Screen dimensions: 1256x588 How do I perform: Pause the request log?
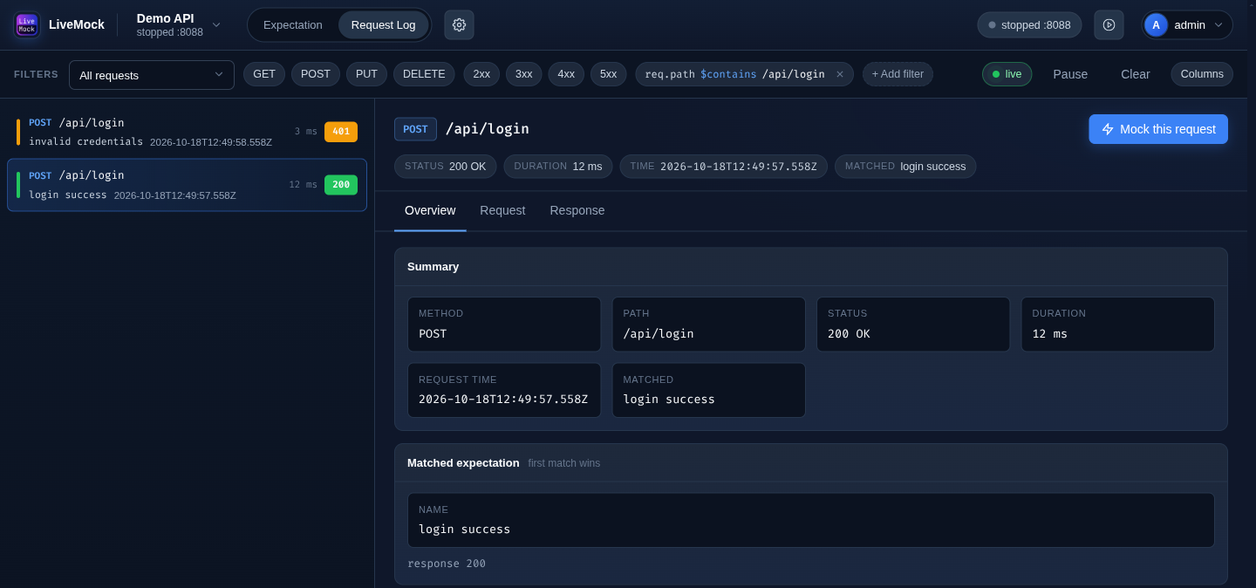point(1070,74)
